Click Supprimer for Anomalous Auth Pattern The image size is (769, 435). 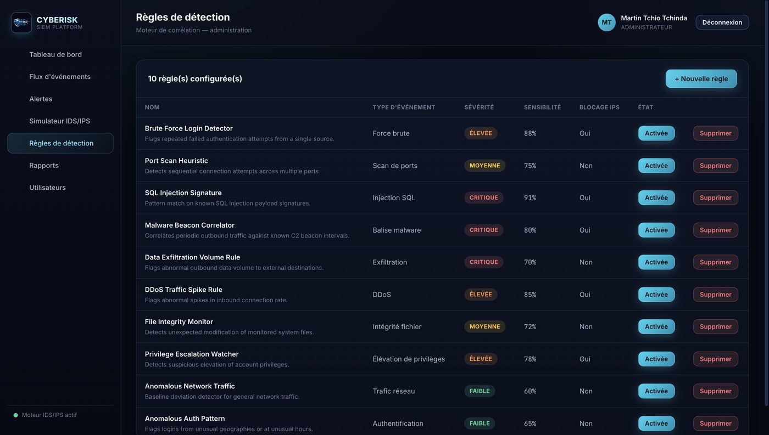pyautogui.click(x=716, y=423)
